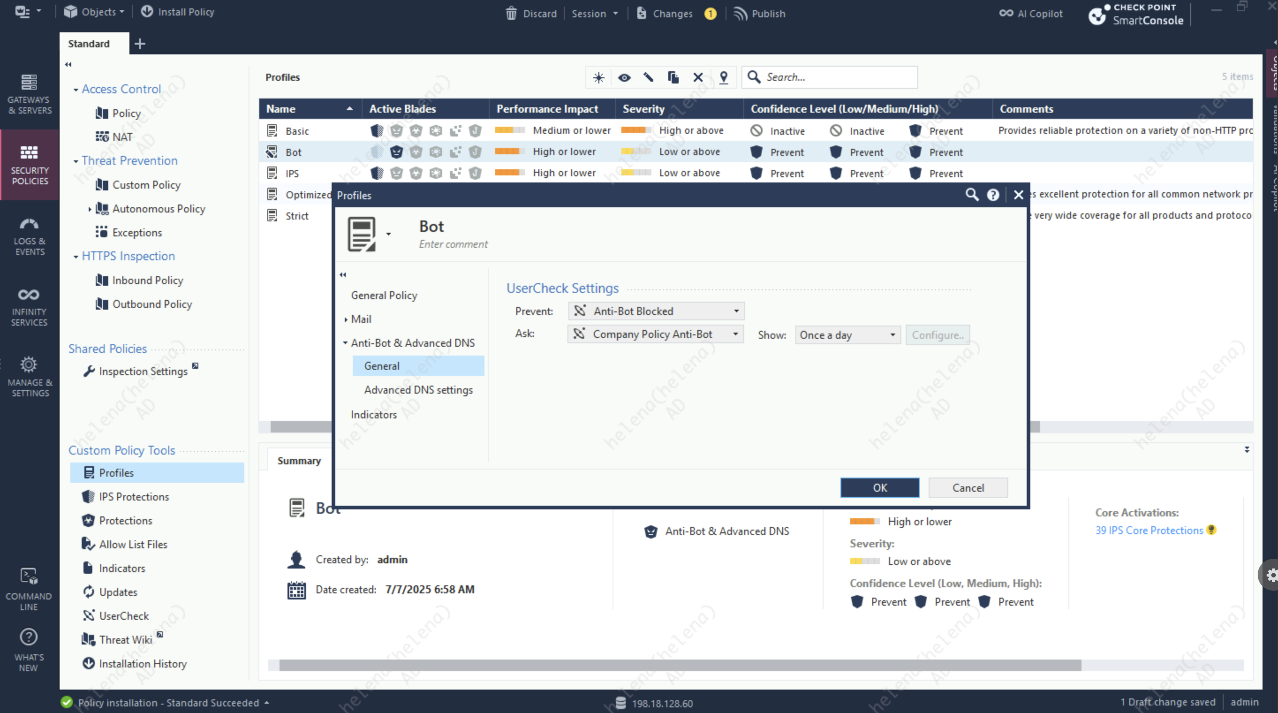Click OK button in dialog
Image resolution: width=1278 pixels, height=713 pixels.
[879, 488]
